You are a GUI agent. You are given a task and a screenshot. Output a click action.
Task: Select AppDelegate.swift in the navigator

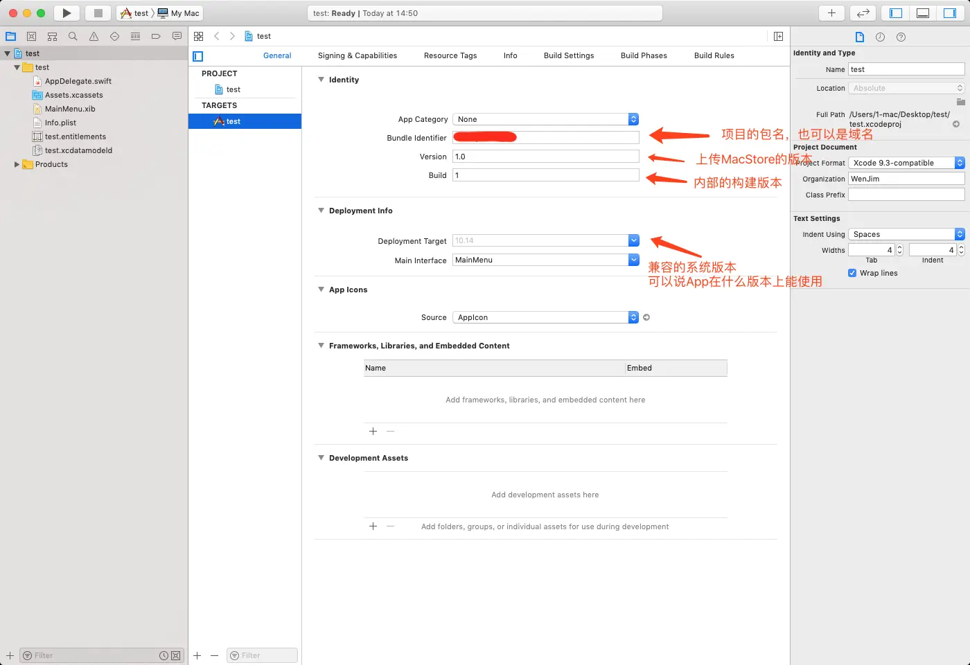point(78,81)
